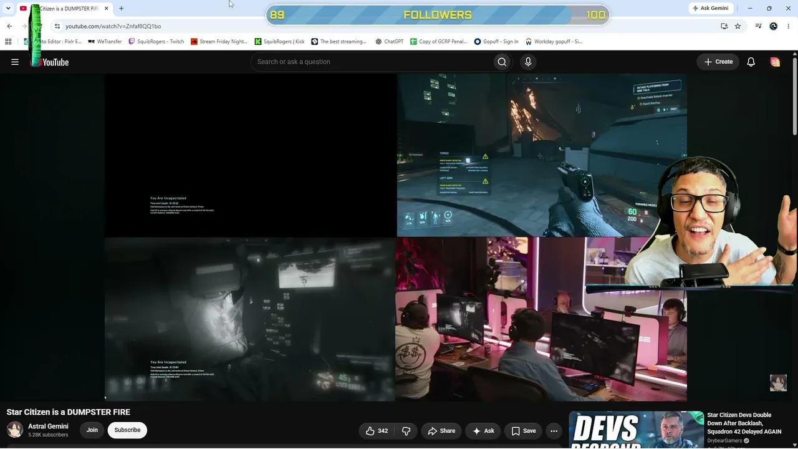Open the Create menu on YouTube
This screenshot has width=798, height=449.
point(718,62)
